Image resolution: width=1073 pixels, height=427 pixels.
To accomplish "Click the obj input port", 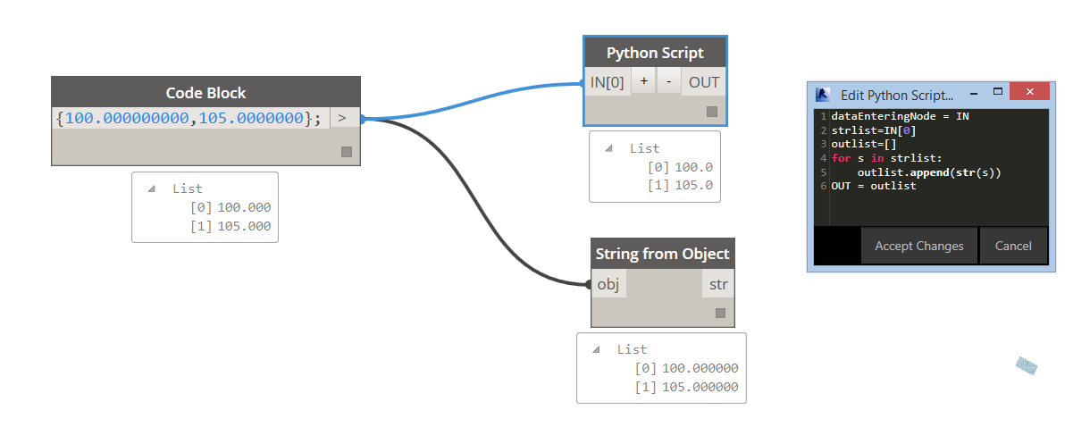I will coord(608,284).
